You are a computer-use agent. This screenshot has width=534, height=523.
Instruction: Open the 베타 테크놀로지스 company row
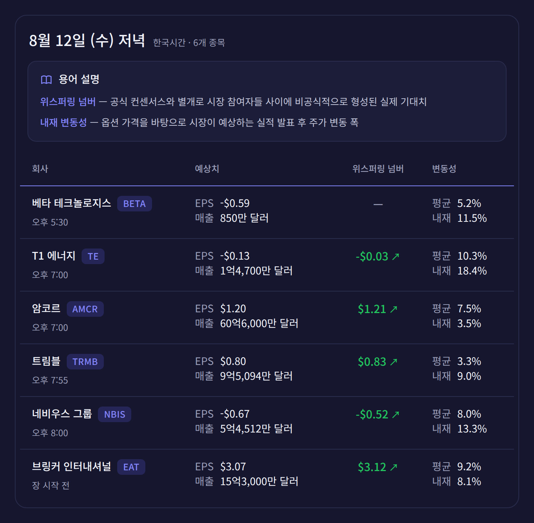click(267, 212)
